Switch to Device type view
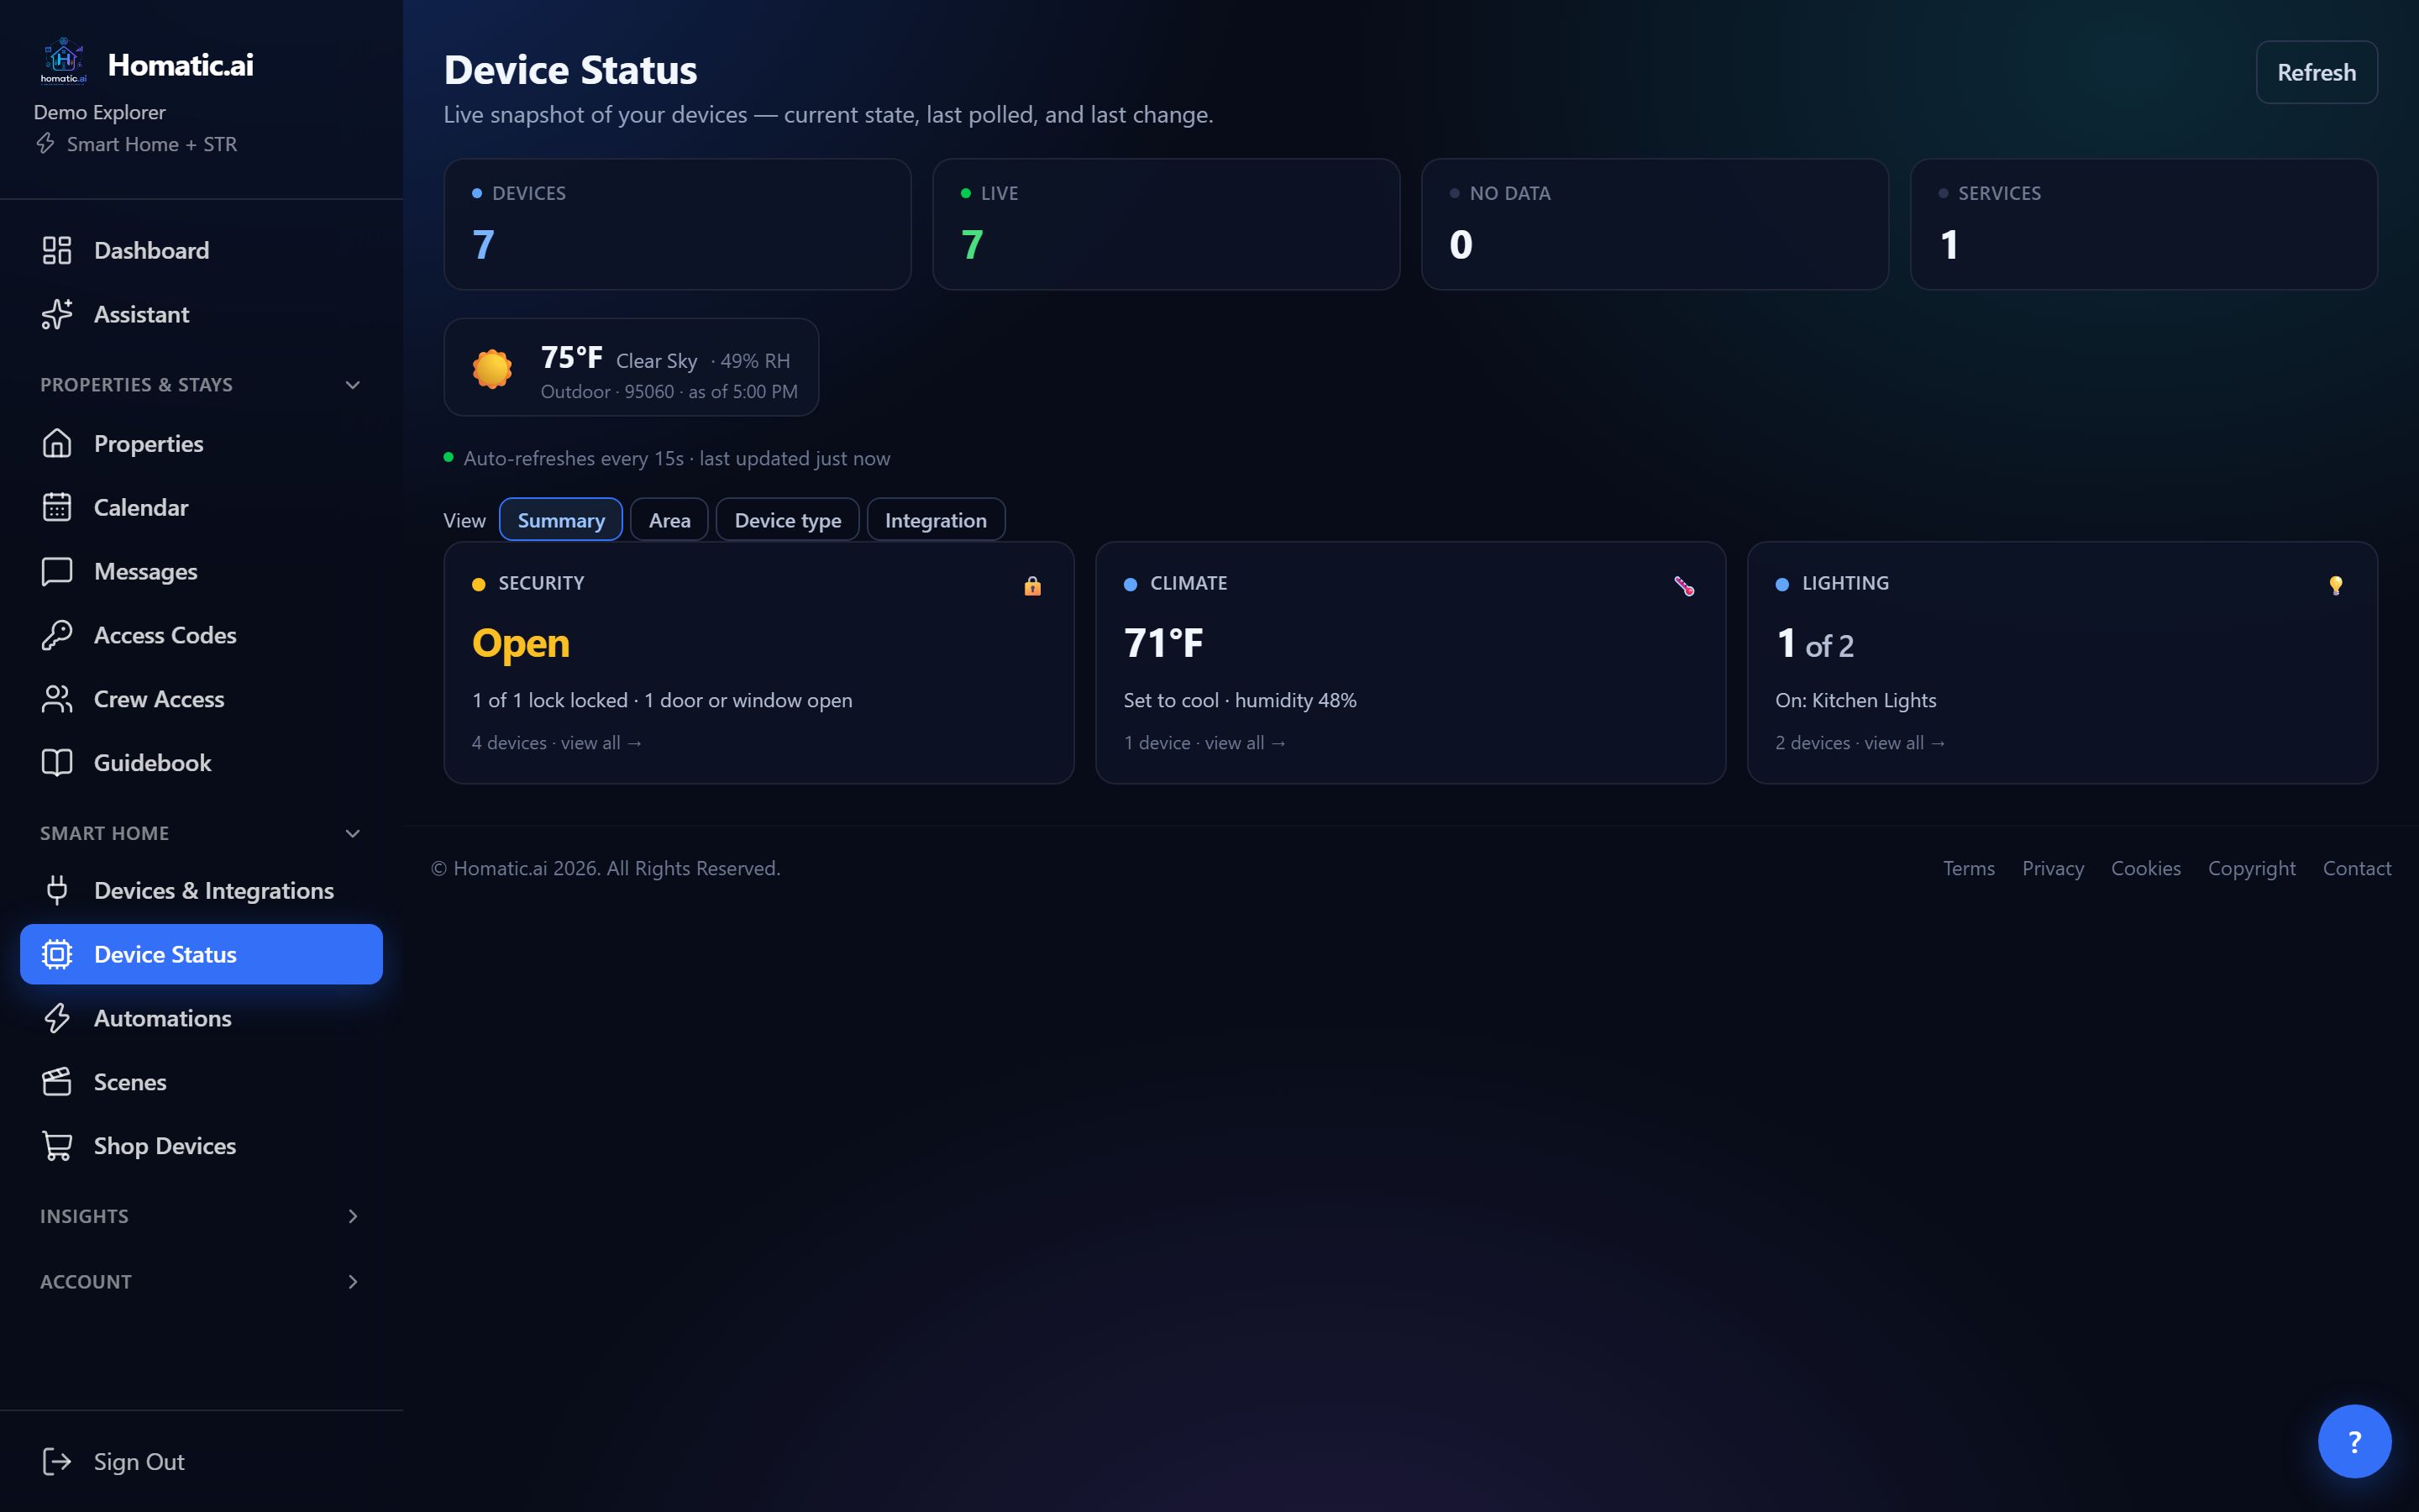This screenshot has width=2419, height=1512. (788, 520)
